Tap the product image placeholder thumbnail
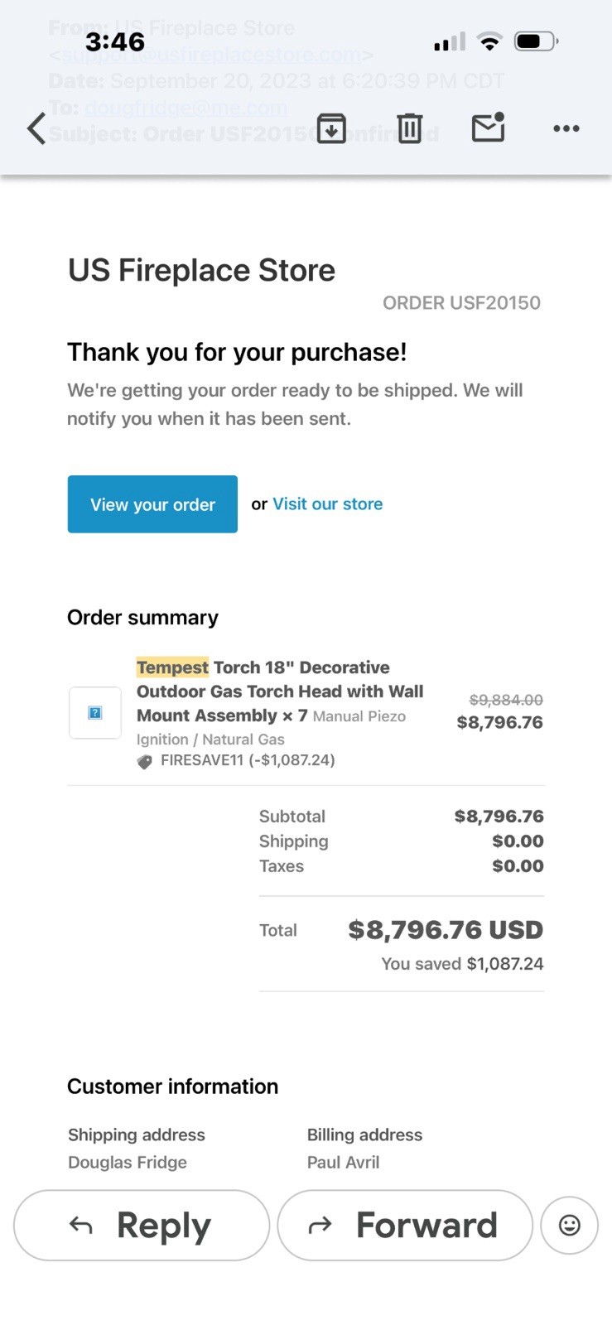 click(x=95, y=713)
